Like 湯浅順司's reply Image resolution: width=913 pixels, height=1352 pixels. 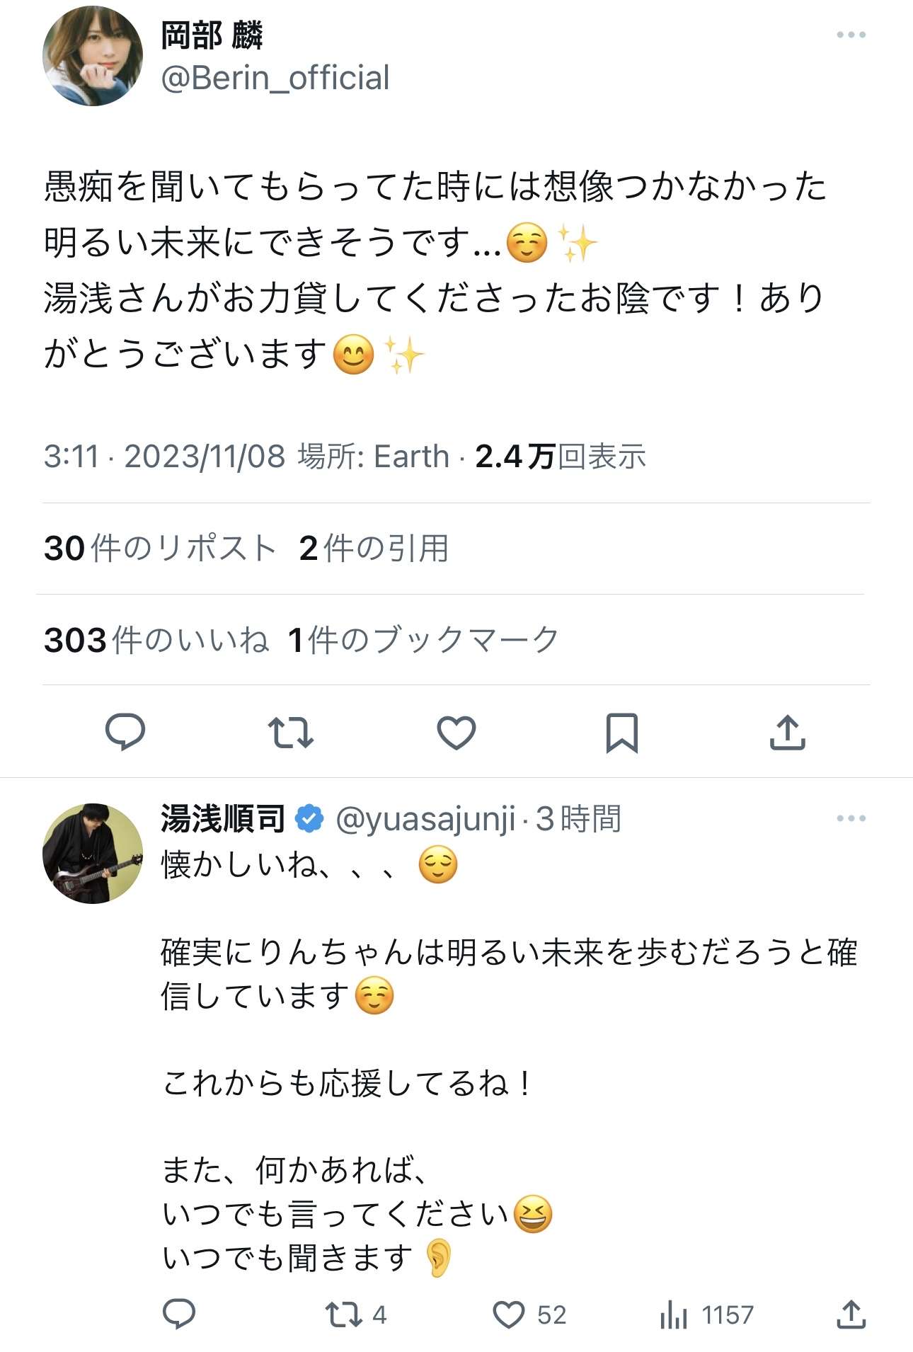[509, 1314]
